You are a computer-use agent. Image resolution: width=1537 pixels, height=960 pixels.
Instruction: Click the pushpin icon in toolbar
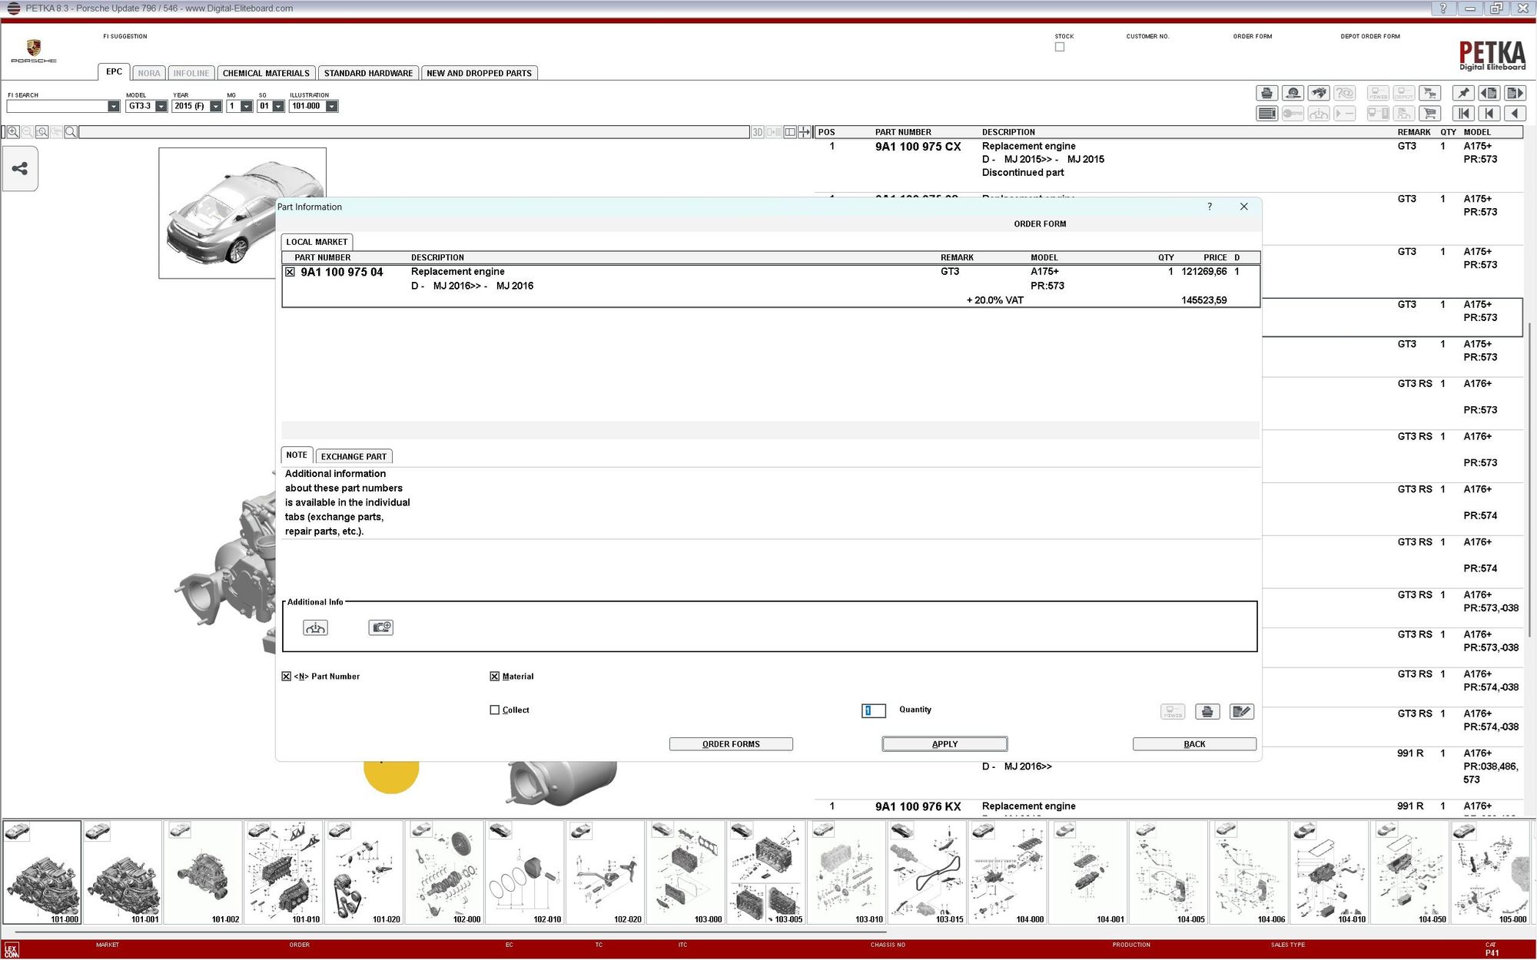[1462, 93]
